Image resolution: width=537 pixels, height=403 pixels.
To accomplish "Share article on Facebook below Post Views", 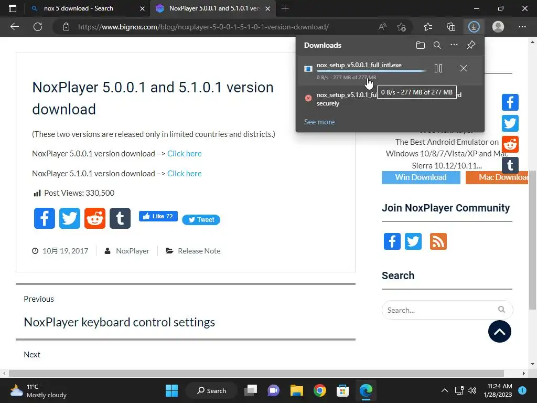I will 45,218.
